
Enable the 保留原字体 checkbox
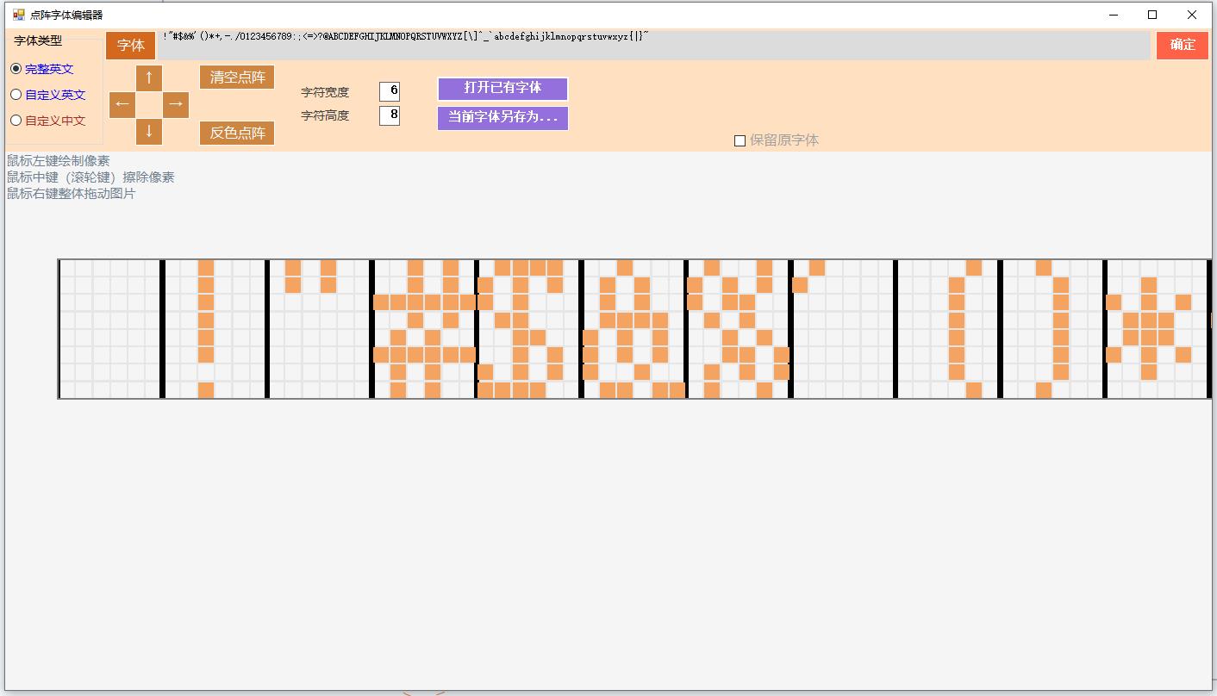[x=776, y=140]
